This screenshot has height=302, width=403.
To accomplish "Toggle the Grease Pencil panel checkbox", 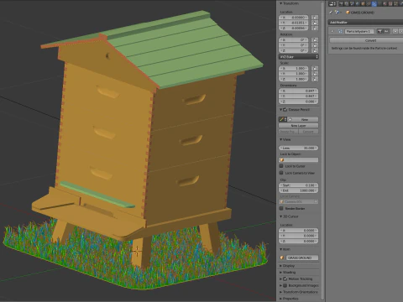I will tap(285, 110).
